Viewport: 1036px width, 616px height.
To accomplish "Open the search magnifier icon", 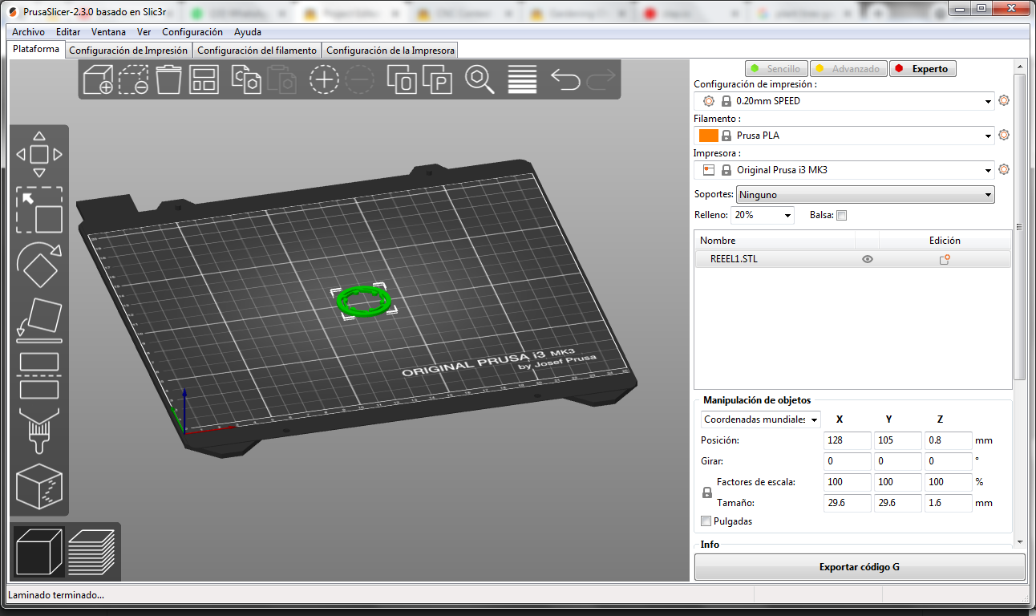I will [x=480, y=80].
